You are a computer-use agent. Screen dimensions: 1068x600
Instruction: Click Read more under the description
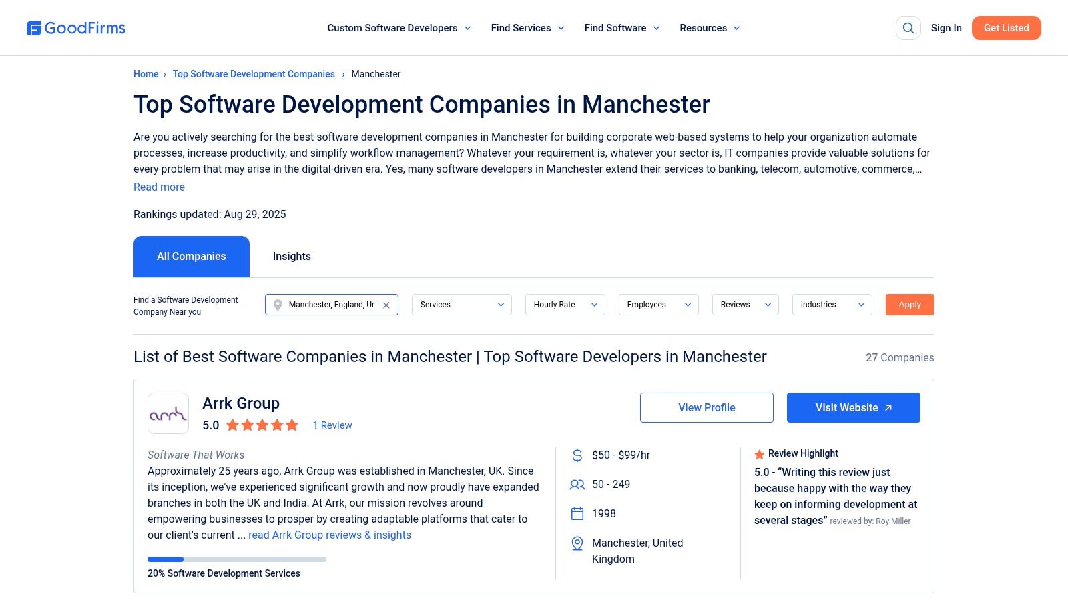159,187
